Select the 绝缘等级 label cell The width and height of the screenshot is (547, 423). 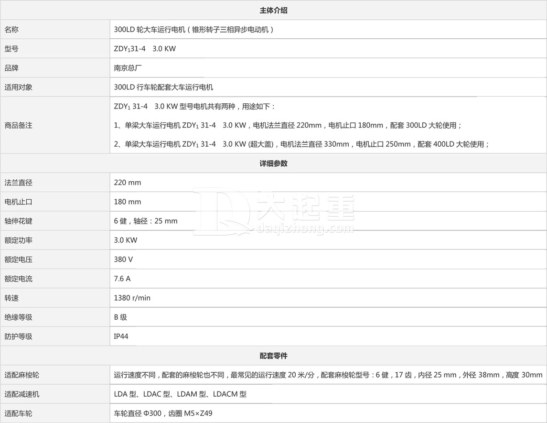55,317
